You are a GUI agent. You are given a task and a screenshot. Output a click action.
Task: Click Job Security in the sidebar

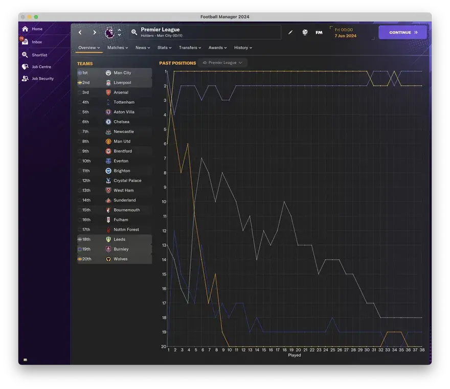[x=42, y=78]
